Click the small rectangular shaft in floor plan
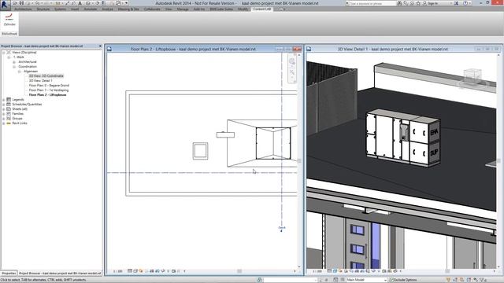 pyautogui.click(x=200, y=151)
